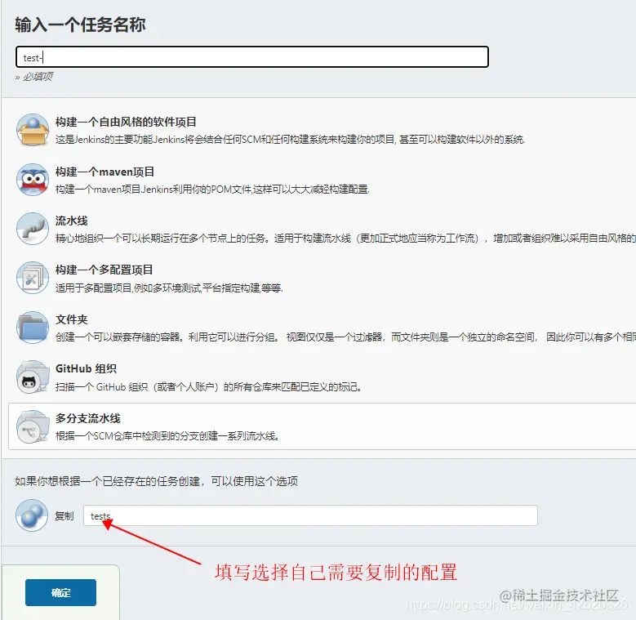Click the description 根据一个SCM仓库中检测到的分支
The image size is (636, 620).
167,435
